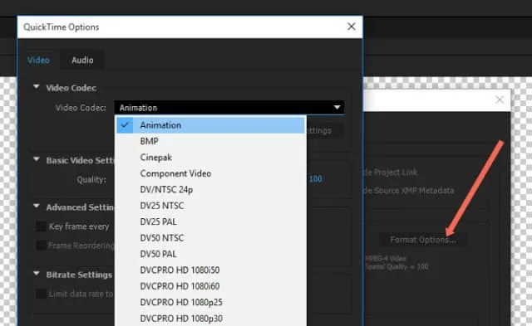Screen dimensions: 532x326
Task: Choose DV50 PAL codec
Action: pyautogui.click(x=210, y=254)
